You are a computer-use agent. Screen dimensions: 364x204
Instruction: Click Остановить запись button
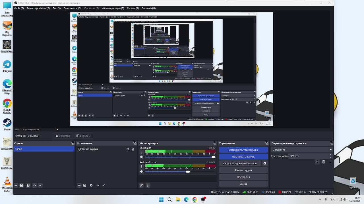243,157
